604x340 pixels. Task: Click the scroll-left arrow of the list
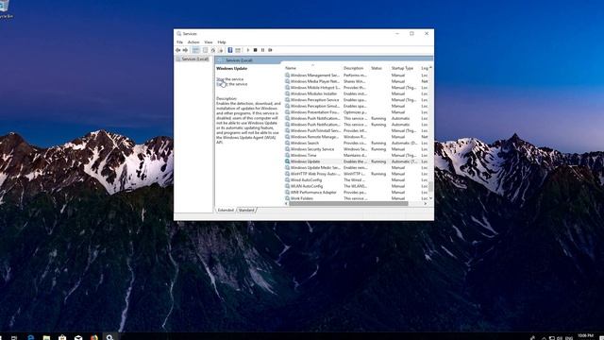click(x=286, y=204)
